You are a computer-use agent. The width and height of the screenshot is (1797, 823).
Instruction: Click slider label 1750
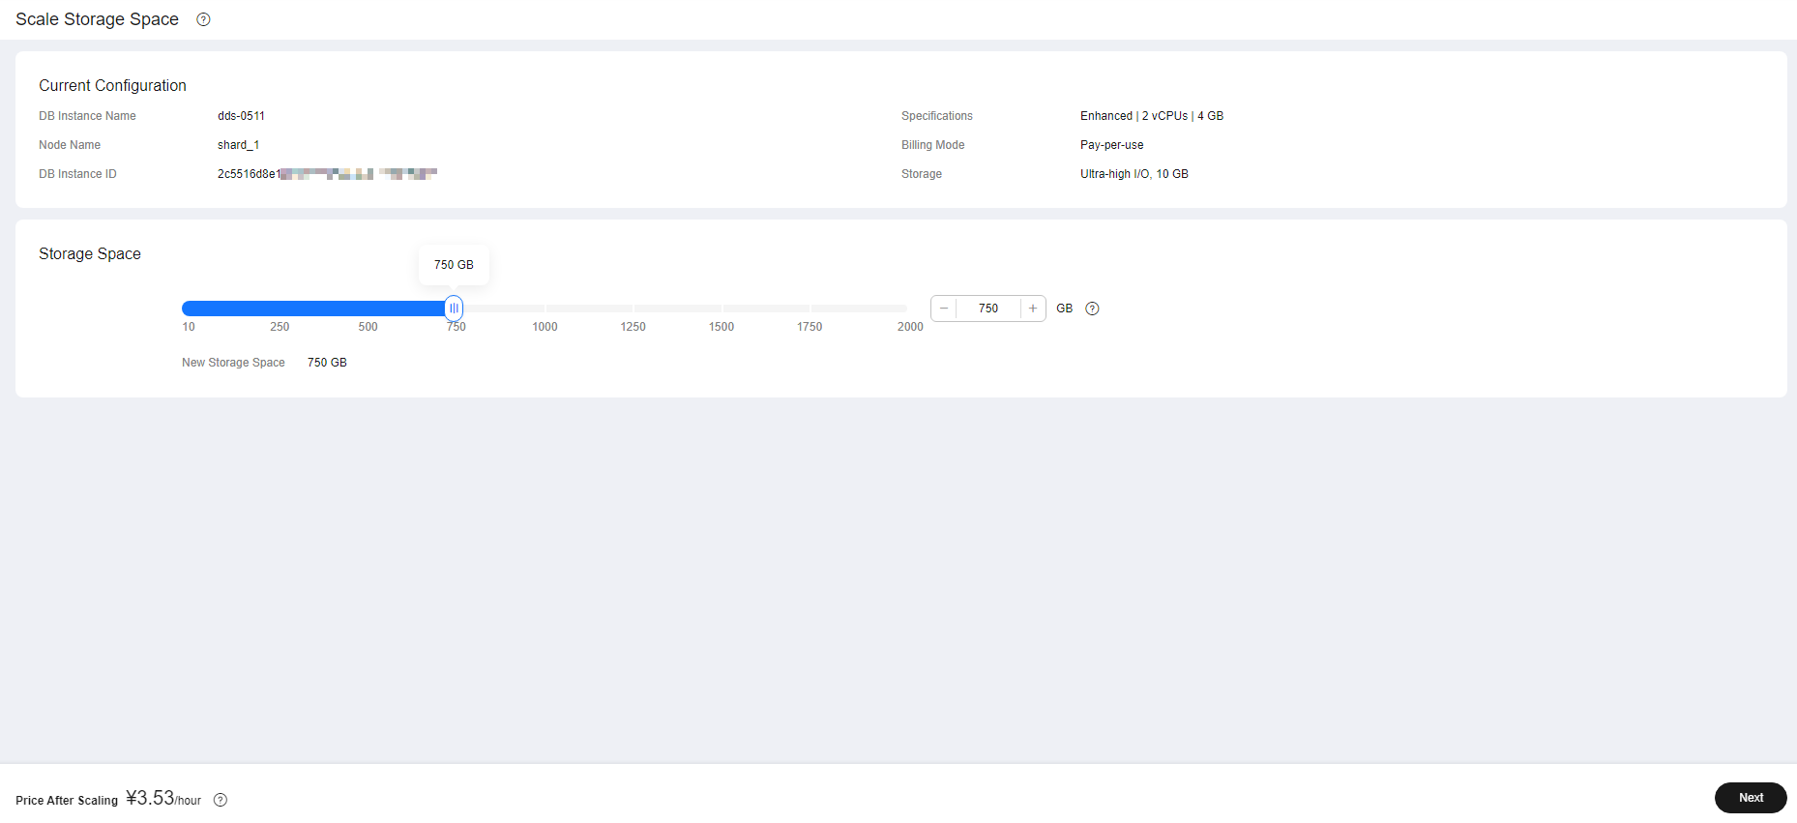pos(810,327)
